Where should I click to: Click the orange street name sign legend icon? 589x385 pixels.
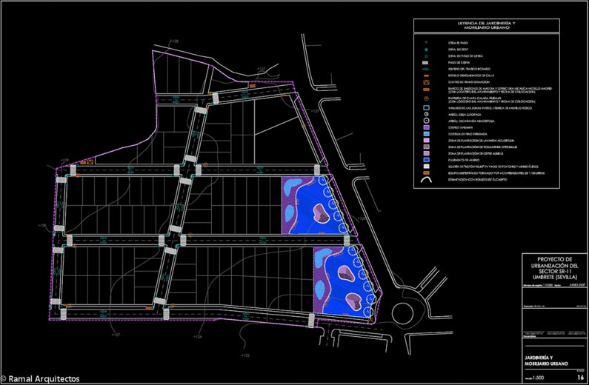428,76
